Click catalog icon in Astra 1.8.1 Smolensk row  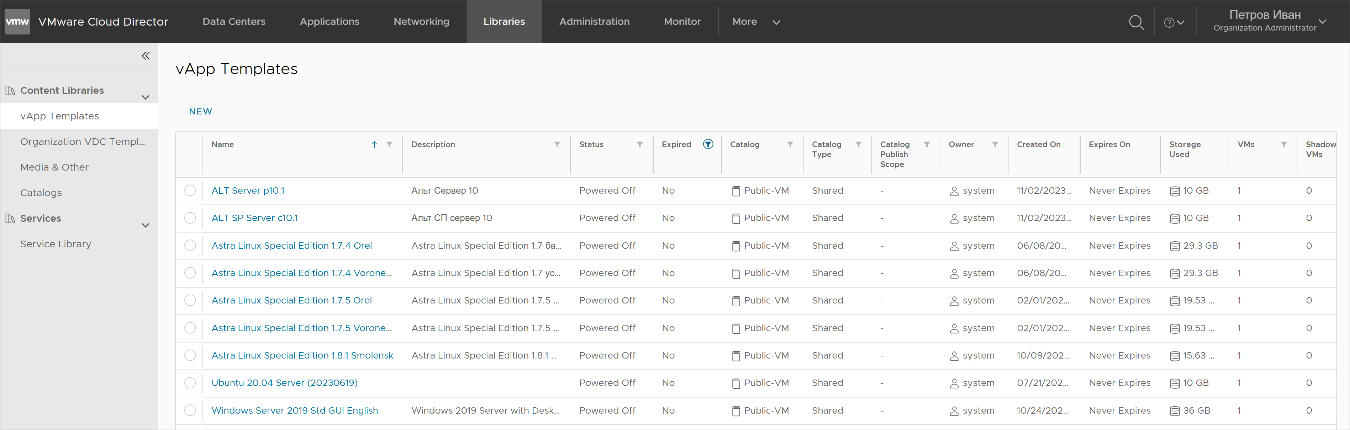pyautogui.click(x=736, y=356)
